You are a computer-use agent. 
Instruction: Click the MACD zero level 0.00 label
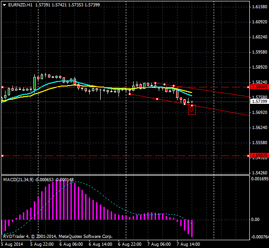tap(255, 220)
